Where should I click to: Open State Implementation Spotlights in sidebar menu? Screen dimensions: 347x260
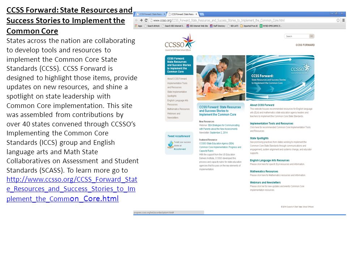coord(177,94)
